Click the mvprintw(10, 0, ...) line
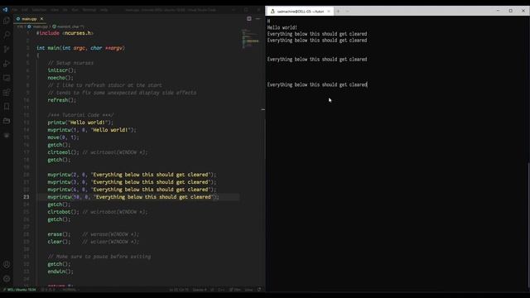 [x=133, y=197]
